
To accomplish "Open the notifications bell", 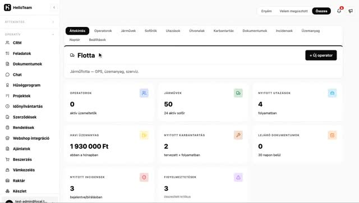I will [x=339, y=11].
